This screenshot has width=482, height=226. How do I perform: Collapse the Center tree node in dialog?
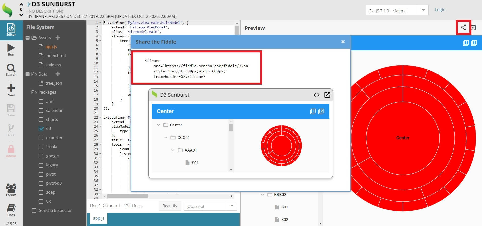[158, 125]
